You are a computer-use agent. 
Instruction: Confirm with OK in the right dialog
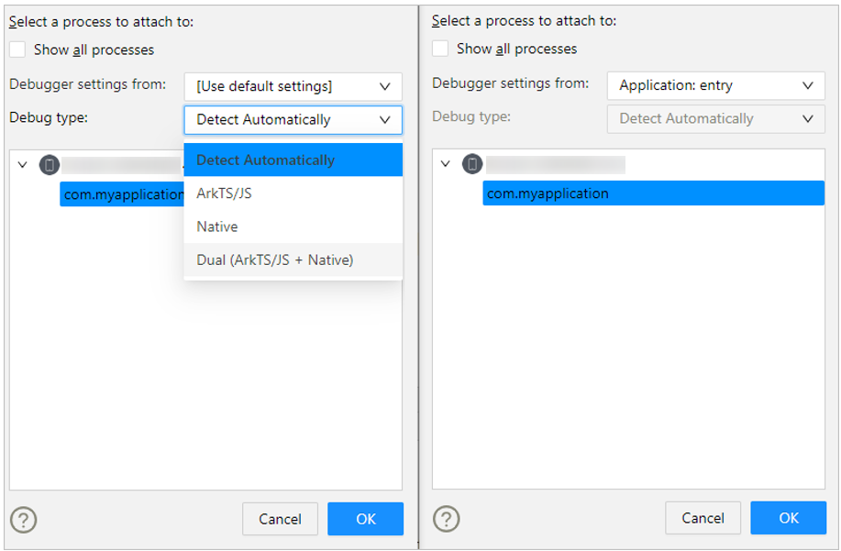click(788, 518)
